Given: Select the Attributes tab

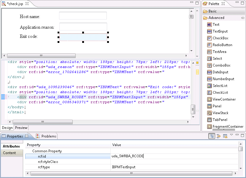Looking at the screenshot, I should point(12,146).
